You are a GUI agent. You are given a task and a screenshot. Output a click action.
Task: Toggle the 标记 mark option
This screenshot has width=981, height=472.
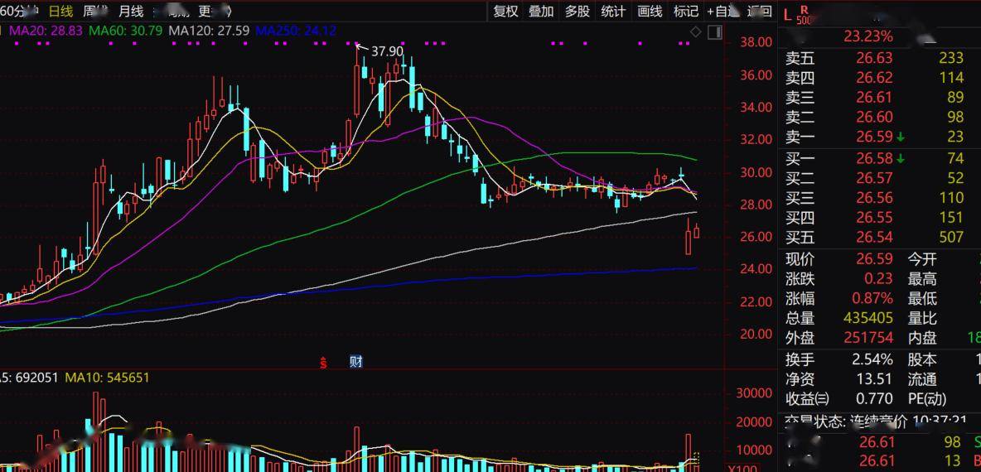(x=685, y=11)
